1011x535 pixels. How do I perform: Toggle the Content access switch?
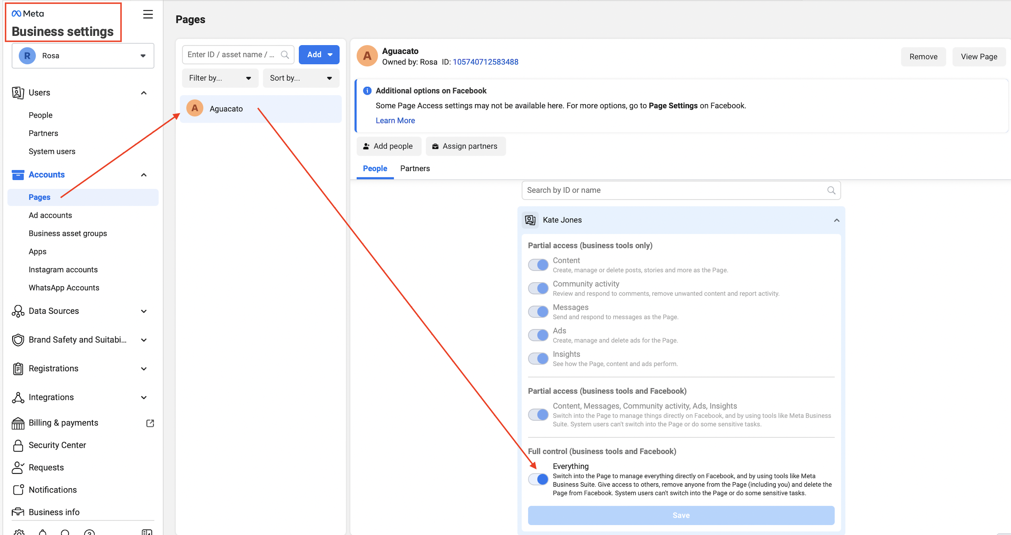(x=538, y=265)
